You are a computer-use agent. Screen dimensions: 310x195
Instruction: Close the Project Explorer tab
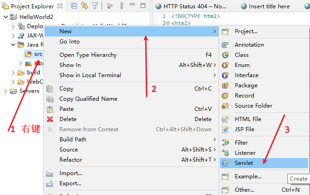coord(60,6)
